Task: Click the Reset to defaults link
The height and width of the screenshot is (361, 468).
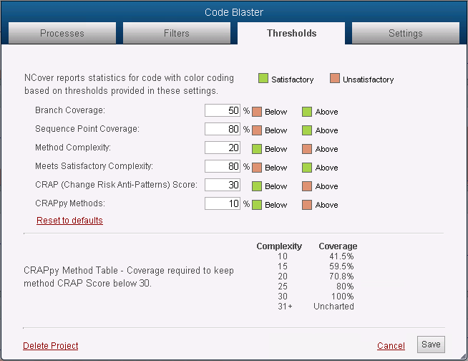Action: [x=69, y=220]
